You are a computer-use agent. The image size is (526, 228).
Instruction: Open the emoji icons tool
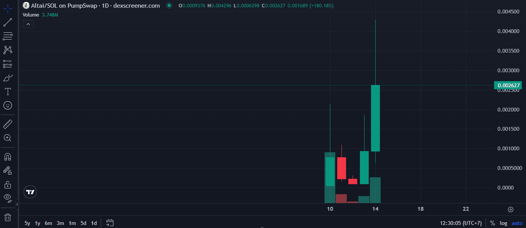pyautogui.click(x=8, y=105)
